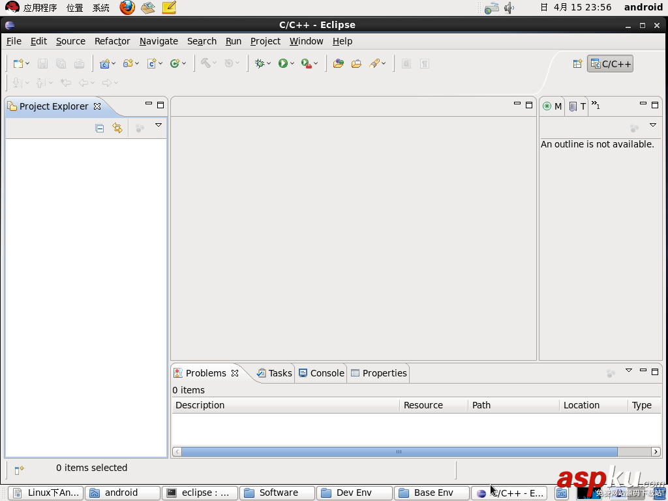668x501 pixels.
Task: Click the New C++ Class icon
Action: tap(175, 63)
